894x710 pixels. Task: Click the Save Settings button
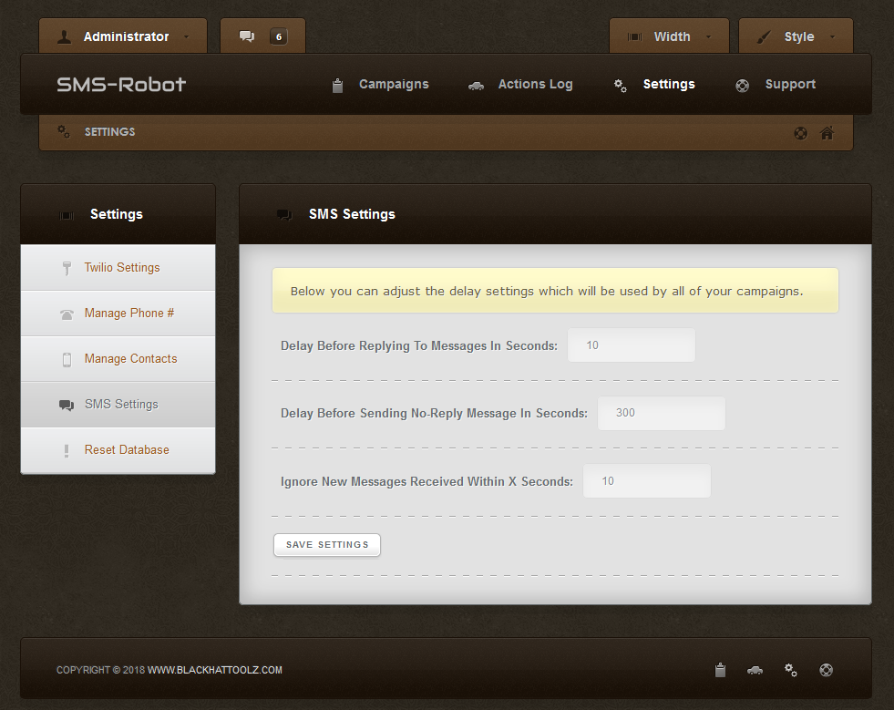327,545
